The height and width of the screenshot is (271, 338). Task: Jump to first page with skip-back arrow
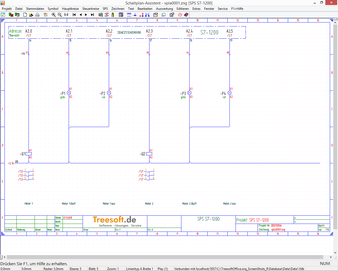point(74,15)
